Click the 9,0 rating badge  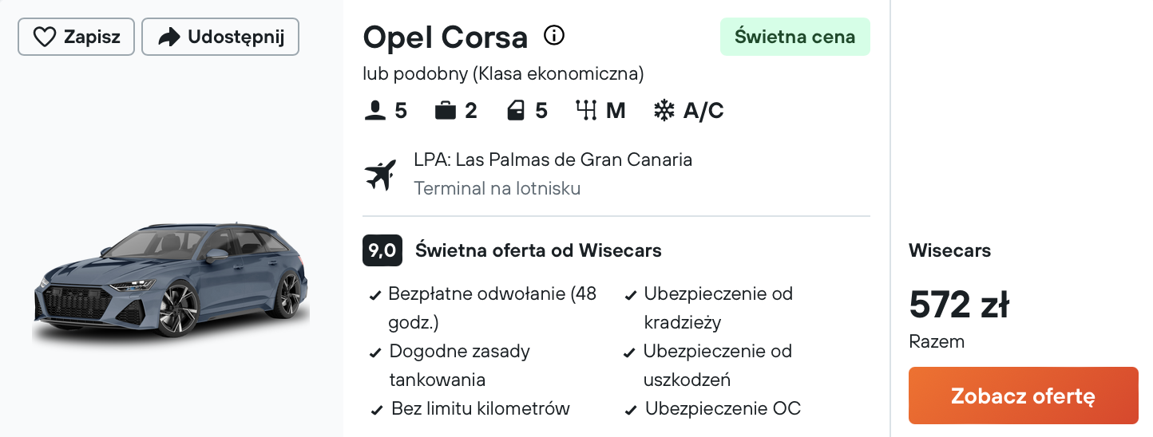[382, 250]
